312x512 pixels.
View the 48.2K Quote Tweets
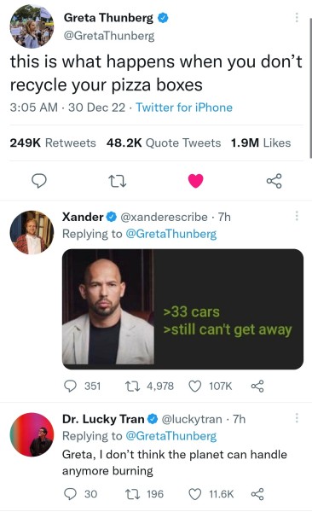(x=164, y=143)
